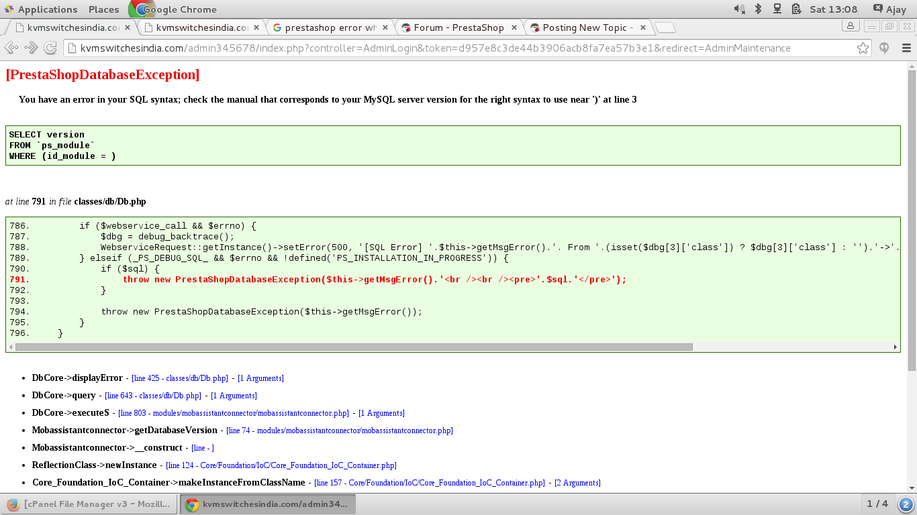Click the code block scroll right arrow

tap(895, 347)
